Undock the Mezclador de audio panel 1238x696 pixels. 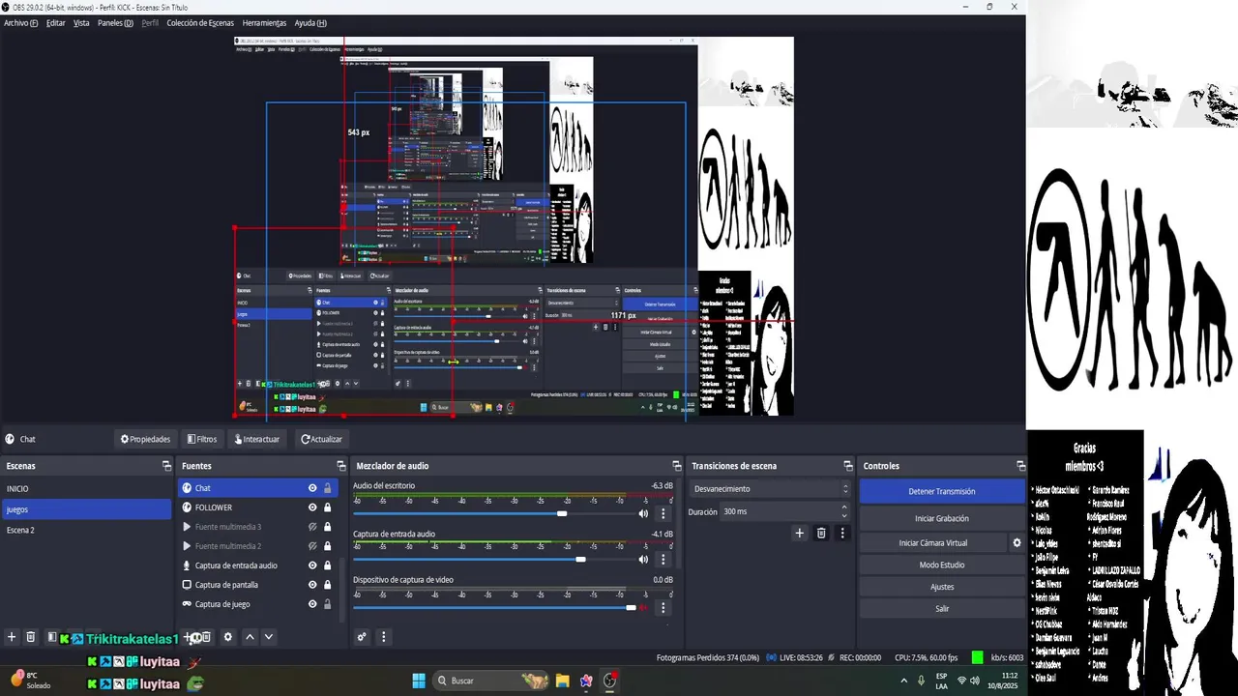click(677, 466)
